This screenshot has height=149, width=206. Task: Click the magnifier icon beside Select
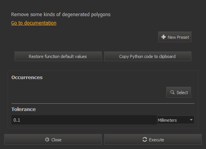172,92
